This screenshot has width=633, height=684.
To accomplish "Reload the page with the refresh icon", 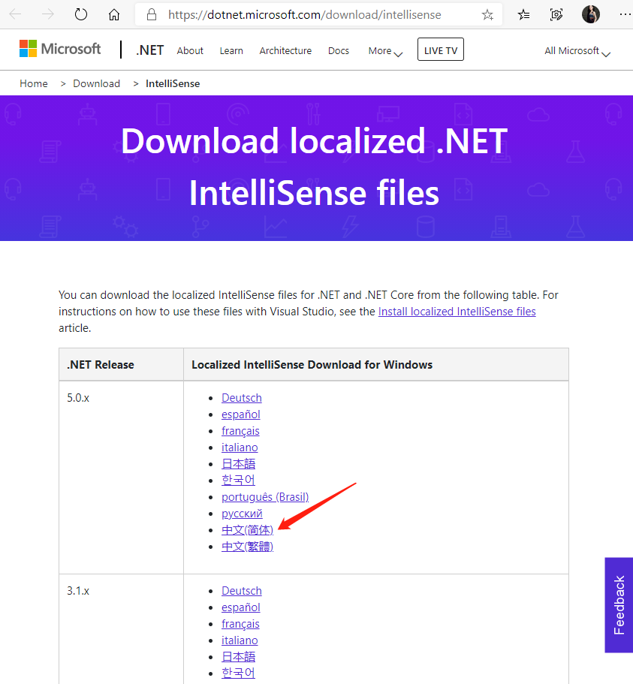I will coord(80,14).
